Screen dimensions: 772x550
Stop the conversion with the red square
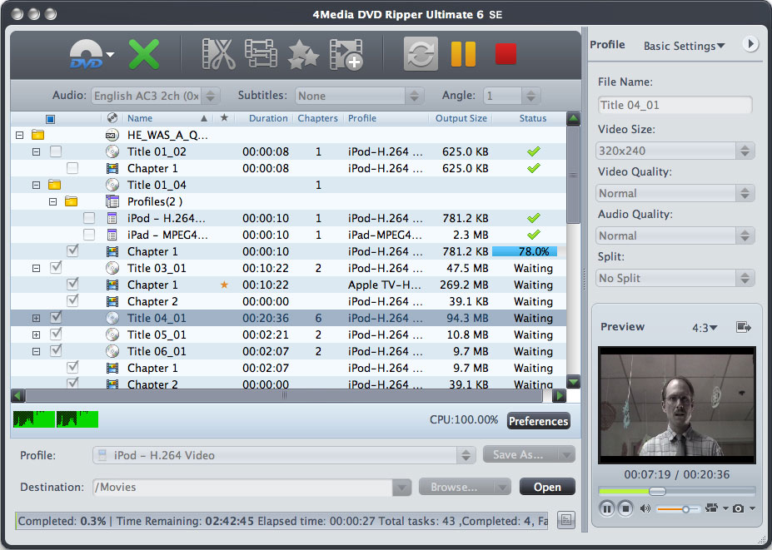click(506, 54)
